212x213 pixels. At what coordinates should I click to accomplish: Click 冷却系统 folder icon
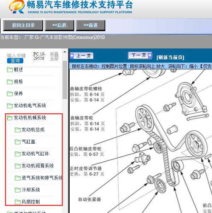click(18, 190)
